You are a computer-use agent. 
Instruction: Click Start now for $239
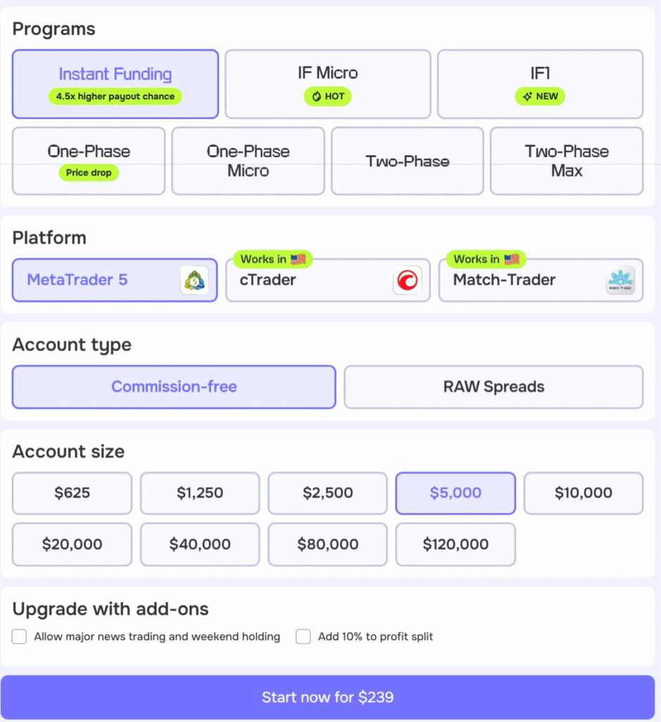pos(327,697)
